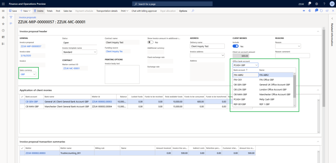Select OB GEN GBP bank account option

point(240,85)
